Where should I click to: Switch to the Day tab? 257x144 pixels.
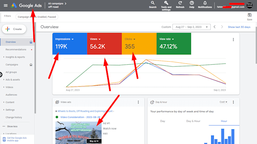tap(163, 121)
